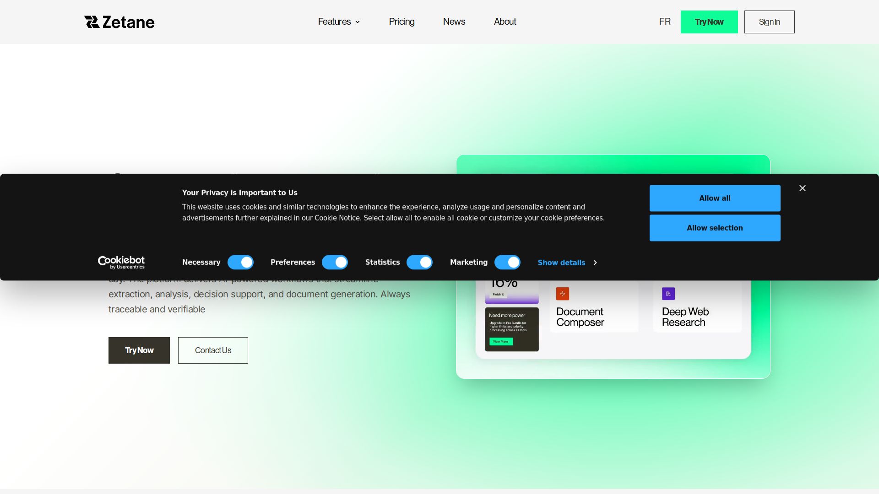The width and height of the screenshot is (879, 494).
Task: Click the purple Deep Web Research icon
Action: tap(668, 294)
